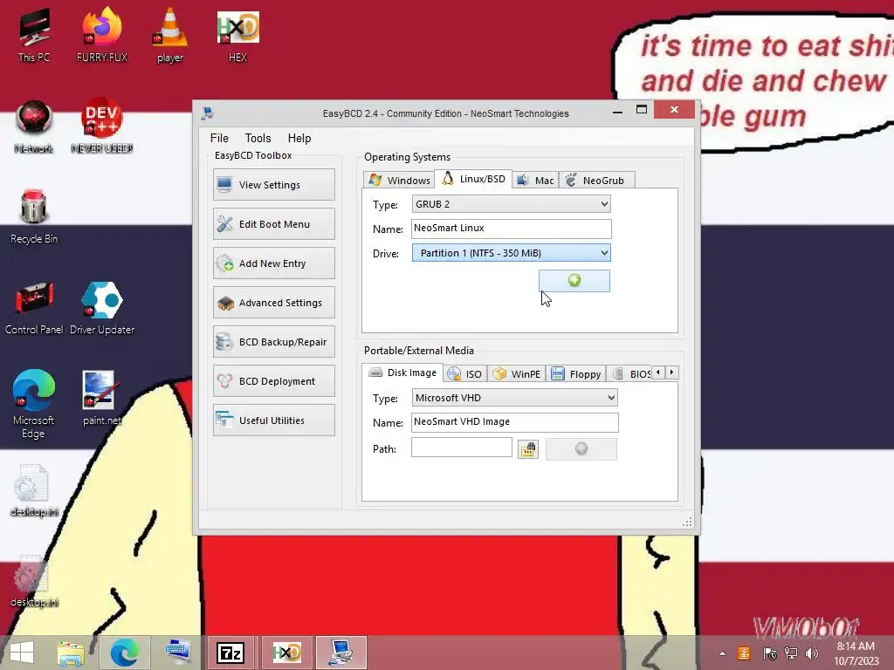Click the network tray icon

point(791,653)
